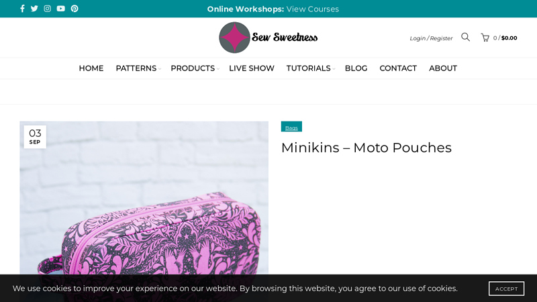The height and width of the screenshot is (302, 537).
Task: Expand the Patterns dropdown menu
Action: [x=138, y=68]
